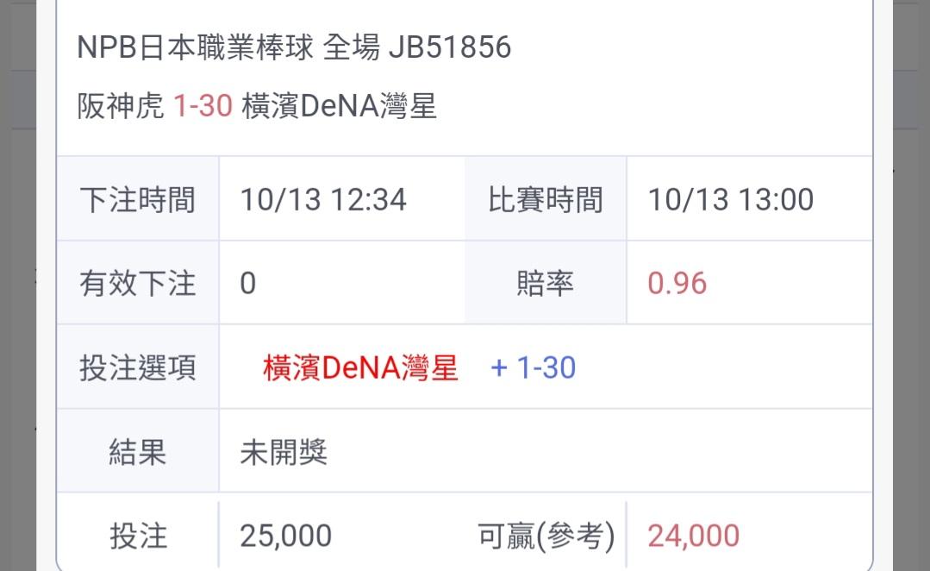Click the 比賽時間 label cell
This screenshot has width=930, height=571.
tap(545, 199)
